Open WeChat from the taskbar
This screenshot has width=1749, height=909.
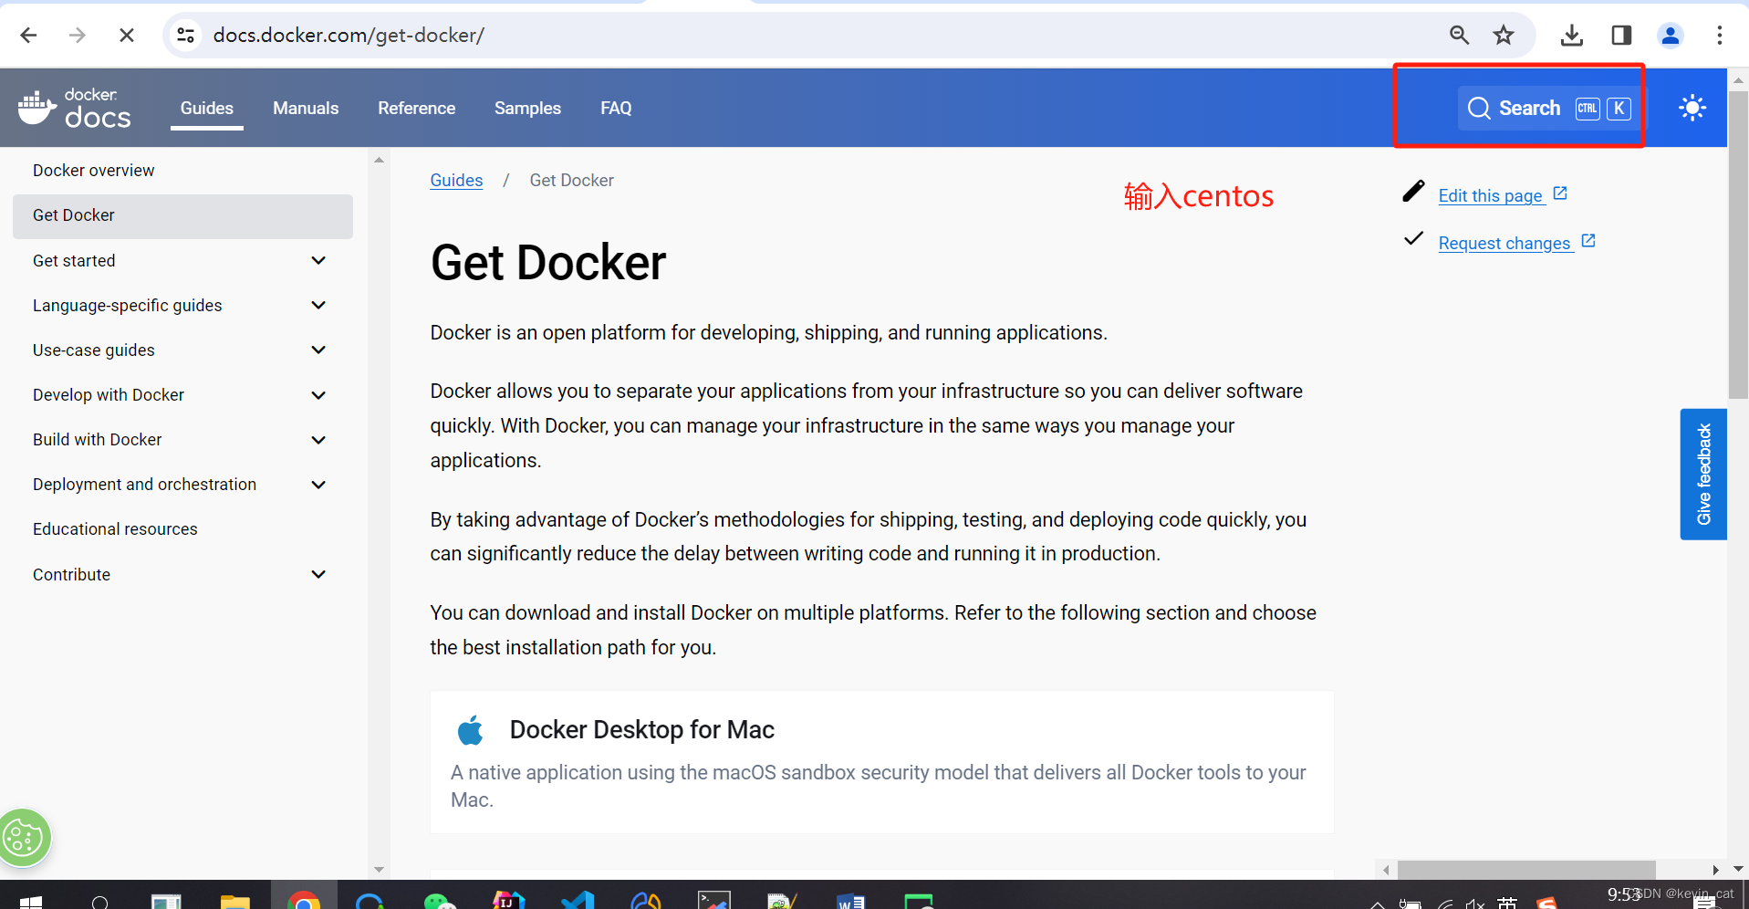(441, 901)
